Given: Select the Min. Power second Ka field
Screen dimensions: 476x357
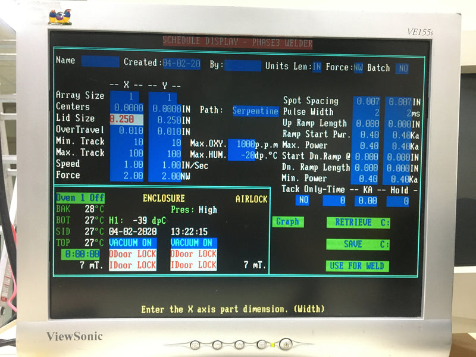Looking at the screenshot, I should click(x=396, y=180).
